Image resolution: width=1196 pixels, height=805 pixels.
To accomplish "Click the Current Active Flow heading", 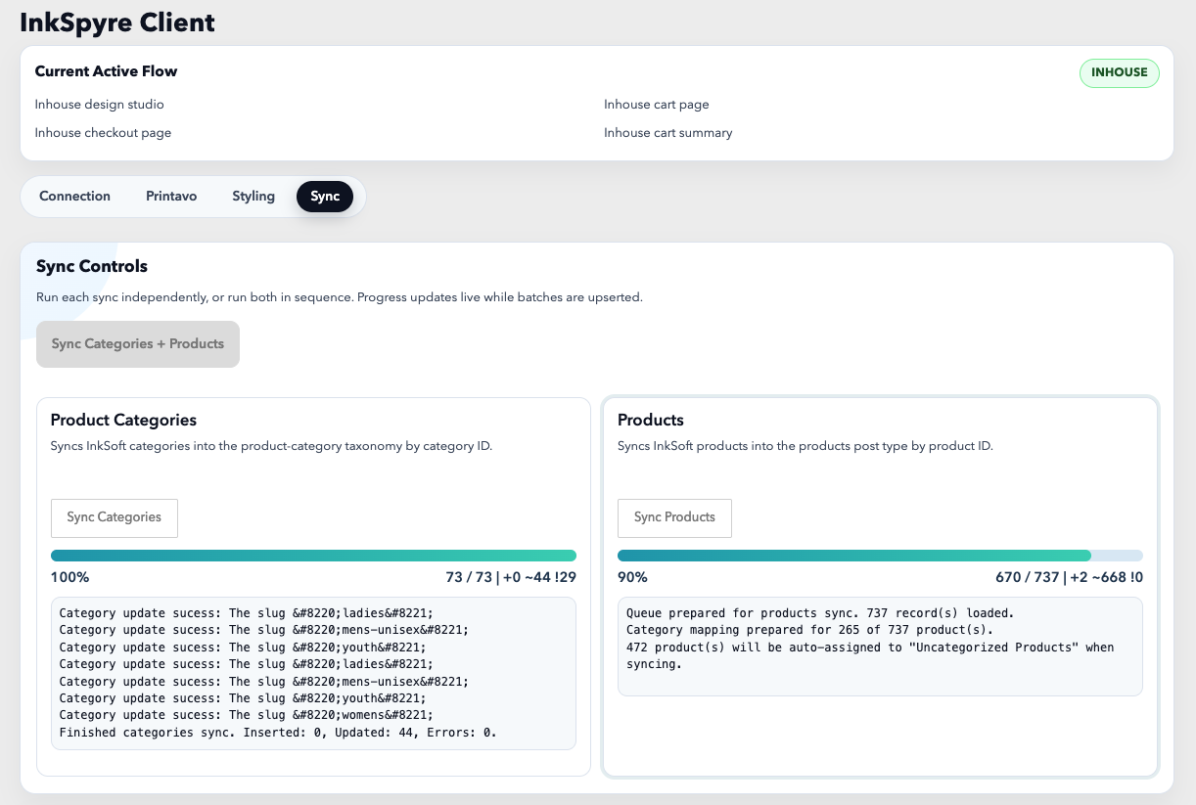I will [106, 71].
